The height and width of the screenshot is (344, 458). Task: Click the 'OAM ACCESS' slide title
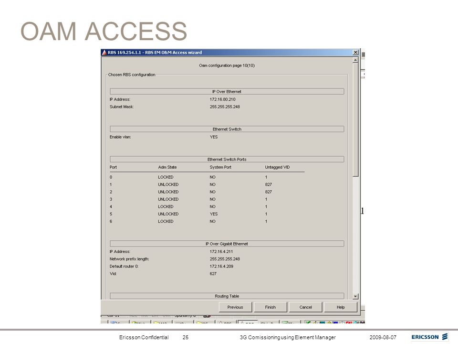coord(104,31)
